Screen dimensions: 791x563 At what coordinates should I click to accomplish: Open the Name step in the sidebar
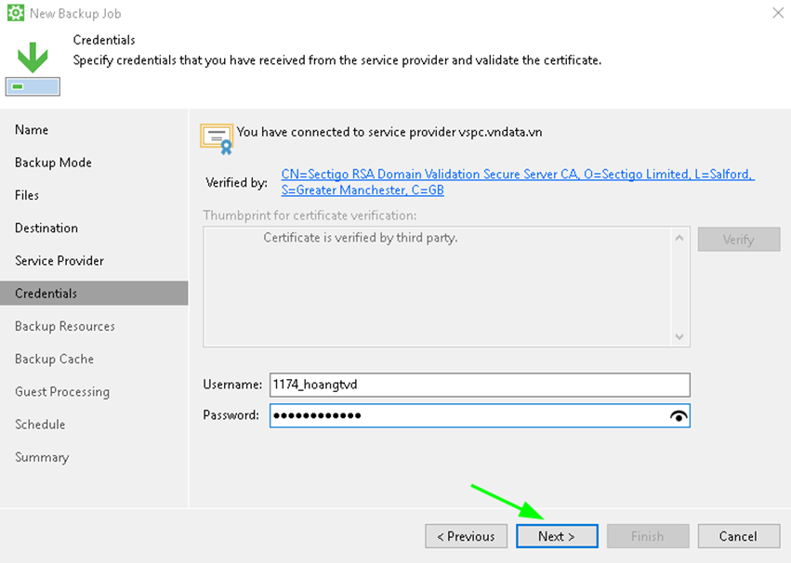(x=32, y=130)
